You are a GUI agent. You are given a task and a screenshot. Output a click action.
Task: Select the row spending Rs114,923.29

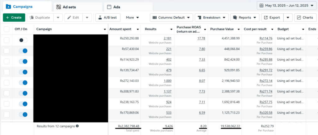pyautogui.click(x=7, y=61)
